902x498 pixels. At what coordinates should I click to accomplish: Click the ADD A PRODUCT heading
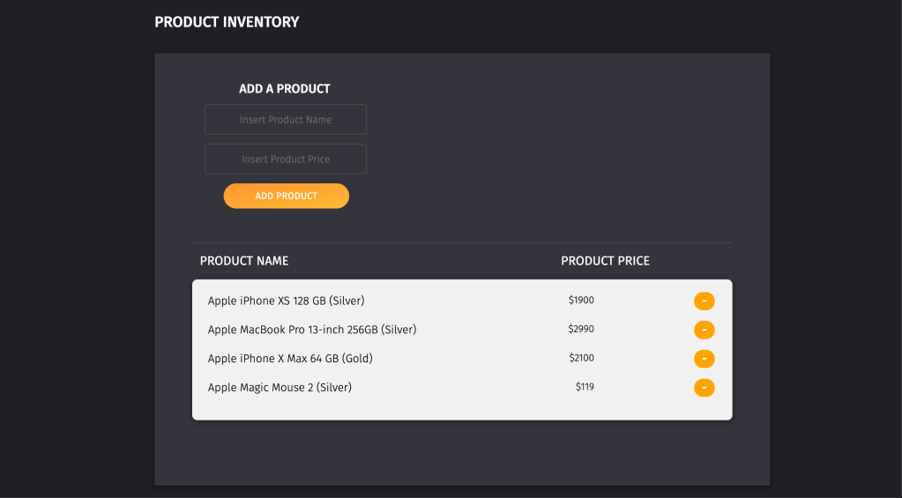[284, 89]
